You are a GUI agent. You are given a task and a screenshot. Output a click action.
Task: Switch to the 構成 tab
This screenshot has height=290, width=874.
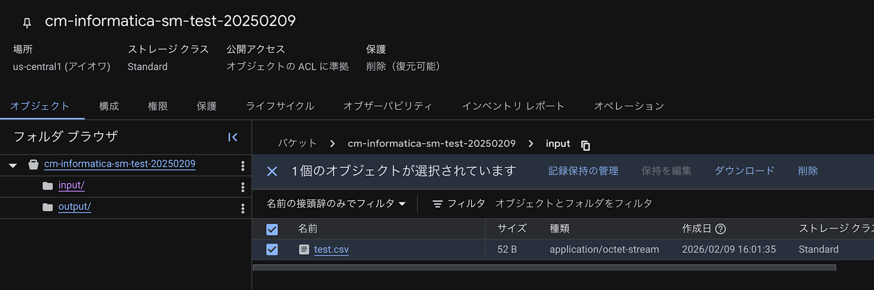point(109,106)
